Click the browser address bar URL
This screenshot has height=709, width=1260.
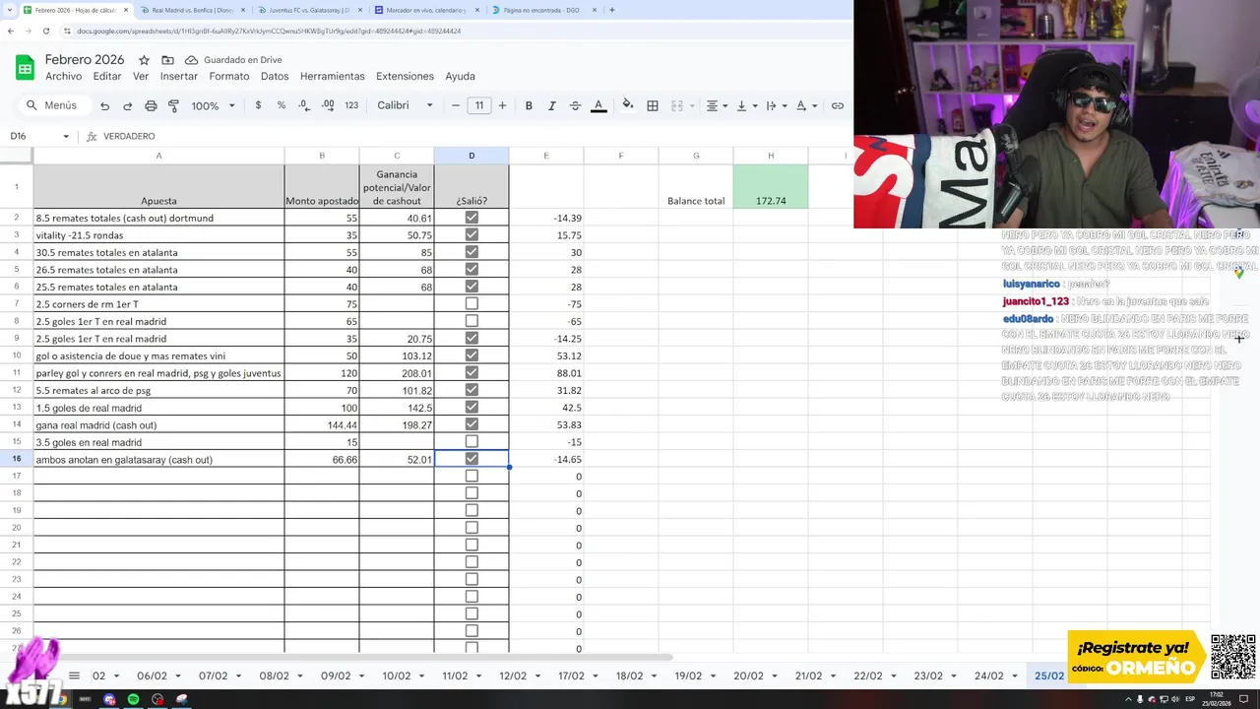269,31
